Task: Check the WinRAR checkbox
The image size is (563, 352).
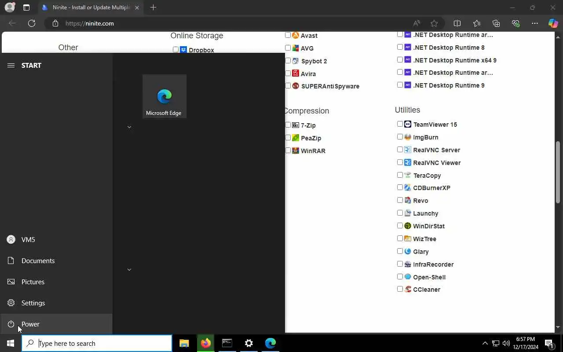Action: (288, 150)
